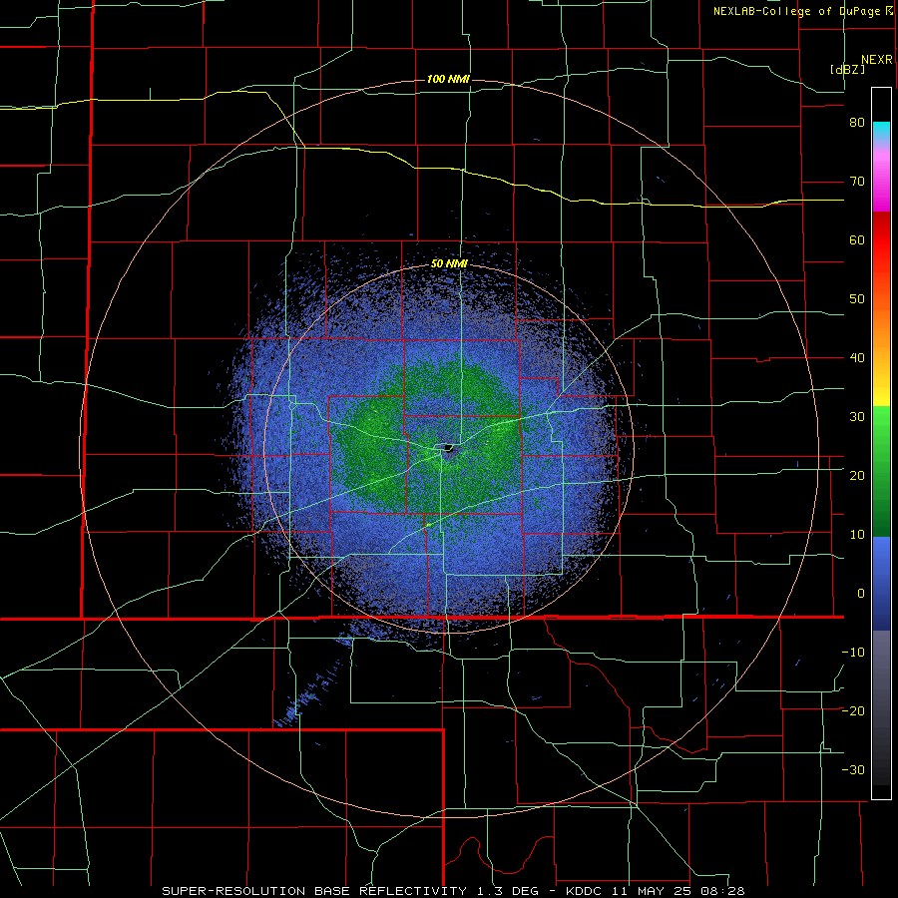Click the KDDC station identifier in the caption

pos(583,891)
